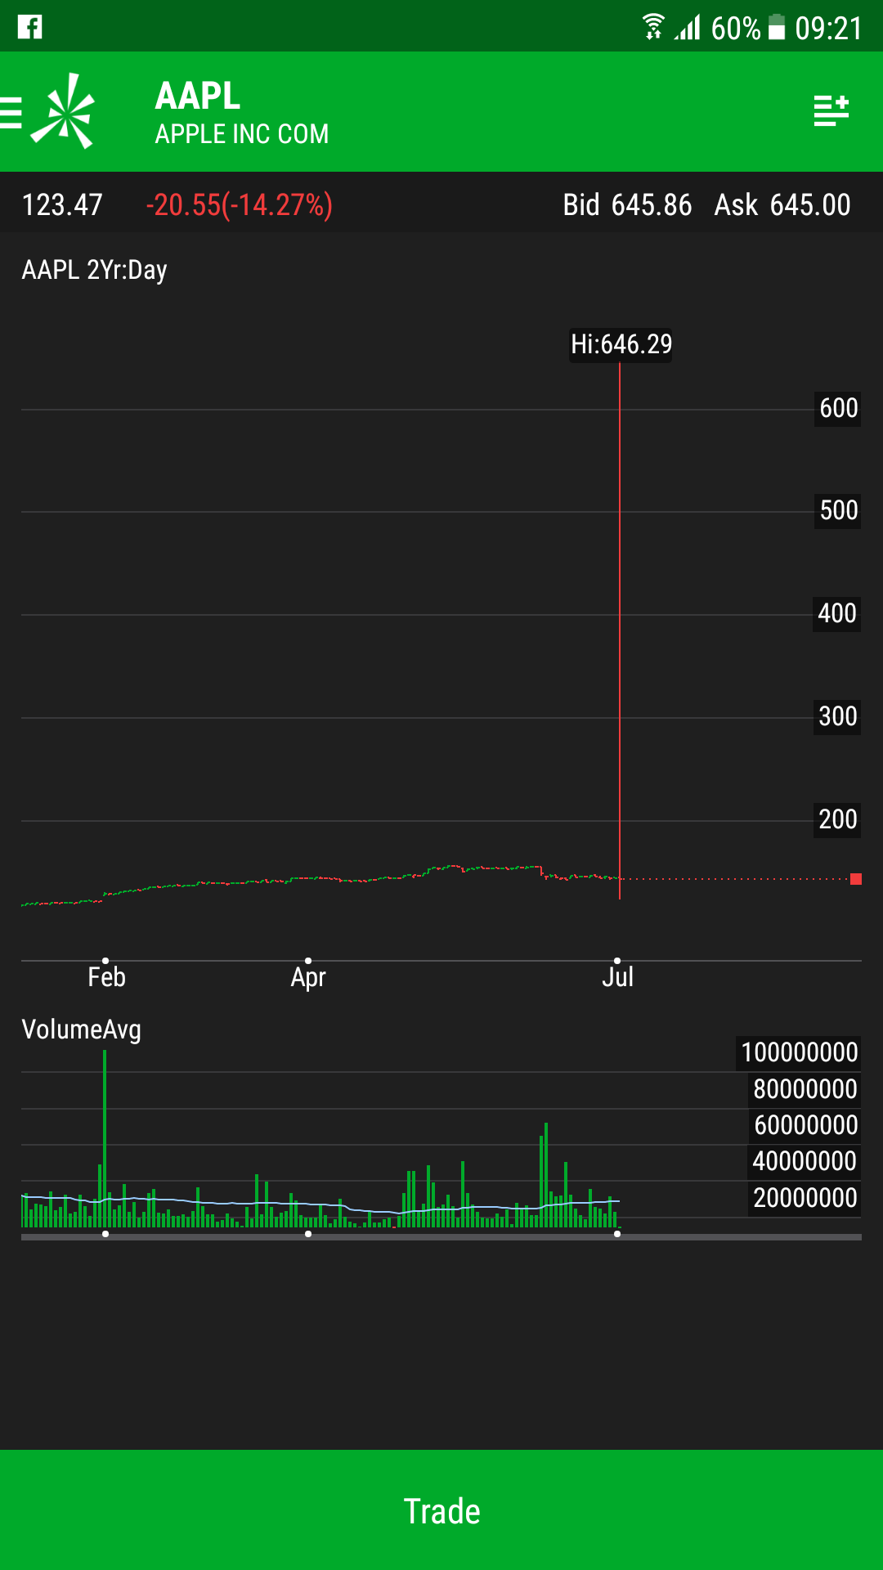Tap the Feb date axis marker
Viewport: 883px width, 1570px height.
click(106, 976)
